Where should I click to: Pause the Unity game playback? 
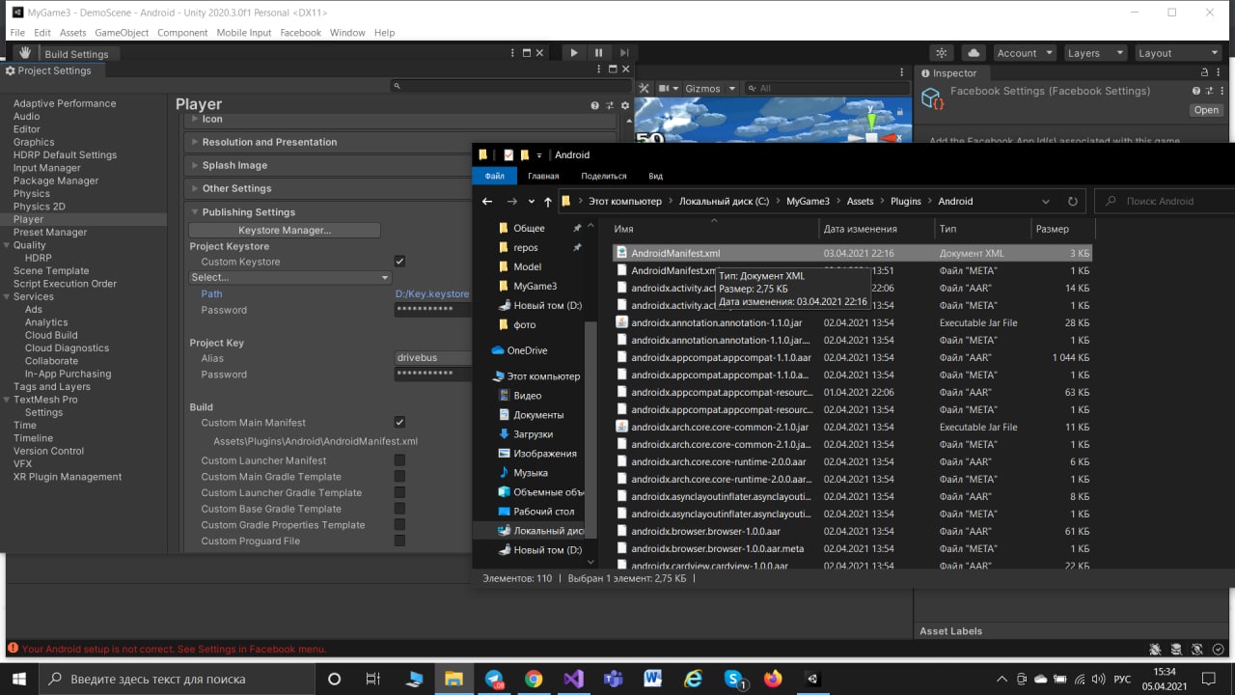point(599,53)
